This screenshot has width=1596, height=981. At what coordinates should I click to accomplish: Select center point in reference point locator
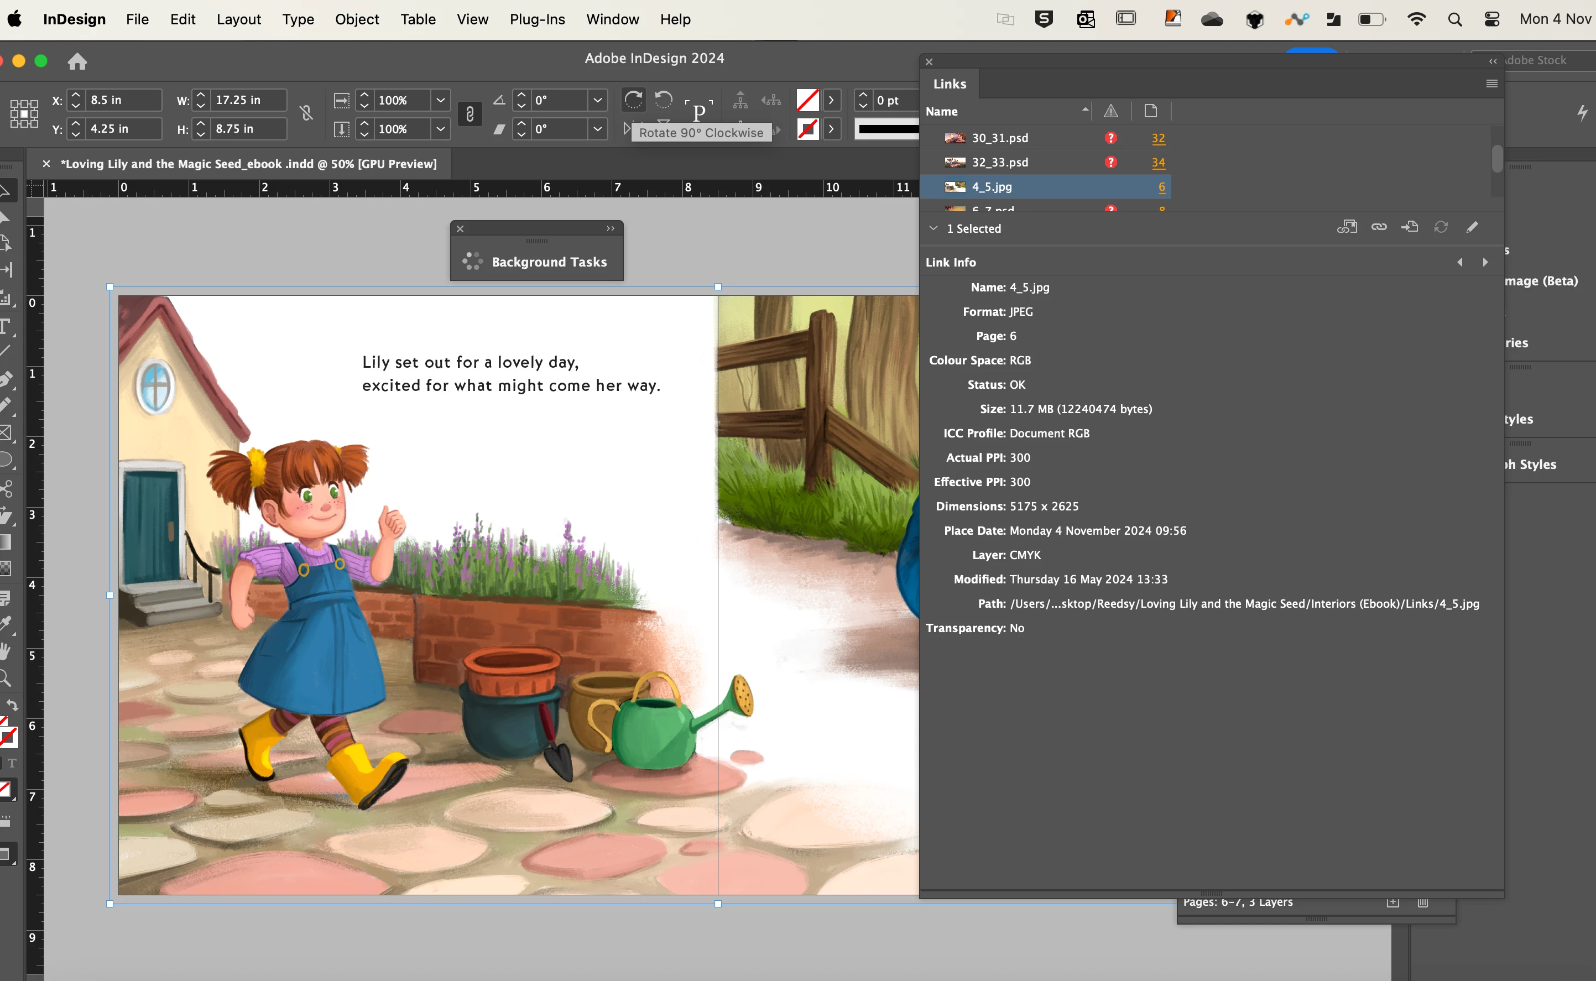pos(24,113)
